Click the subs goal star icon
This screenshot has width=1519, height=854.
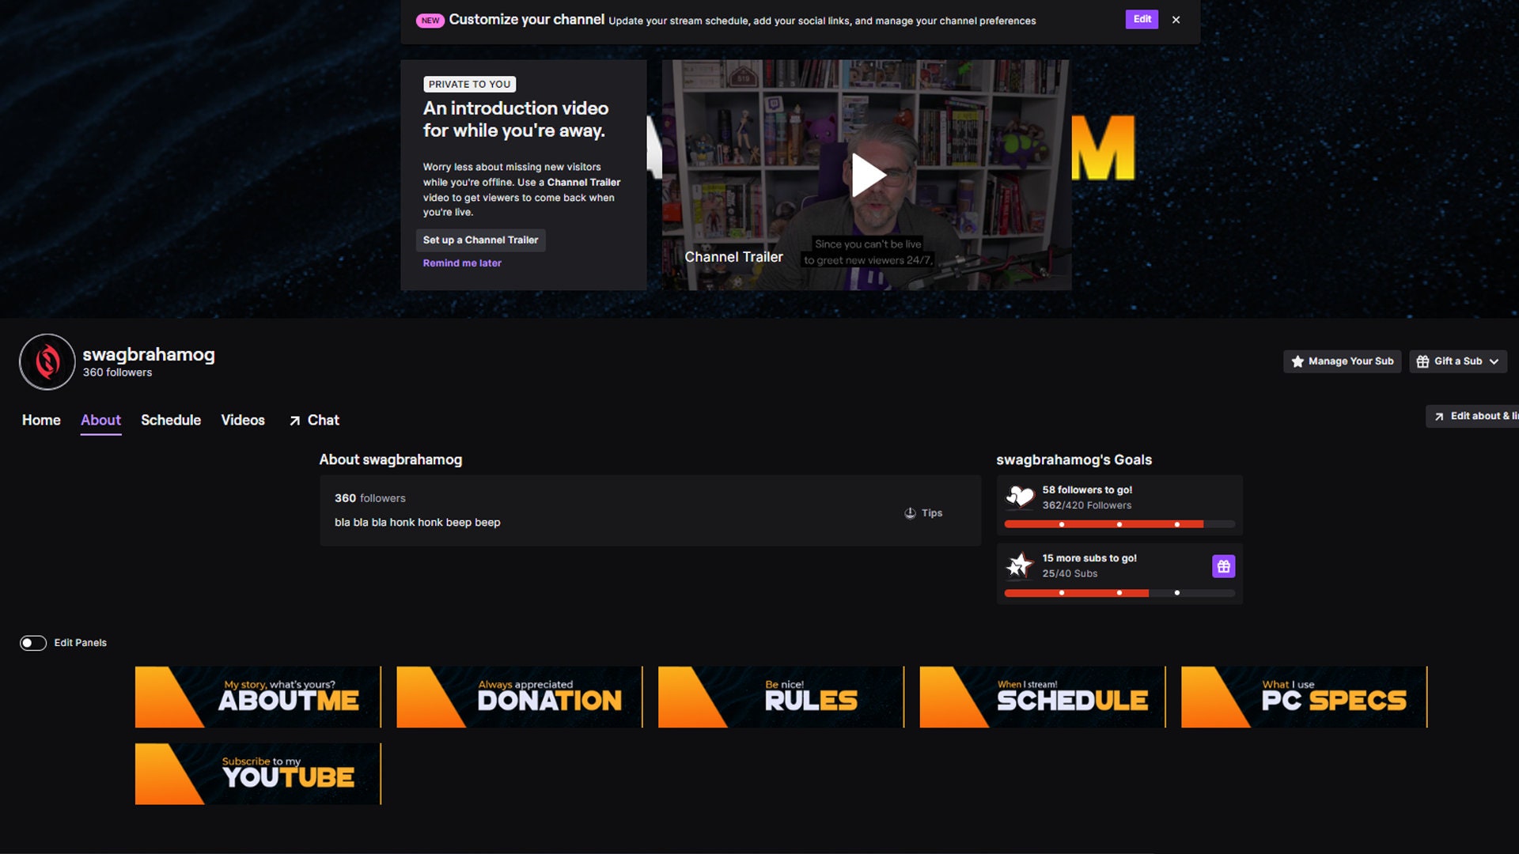pos(1020,565)
